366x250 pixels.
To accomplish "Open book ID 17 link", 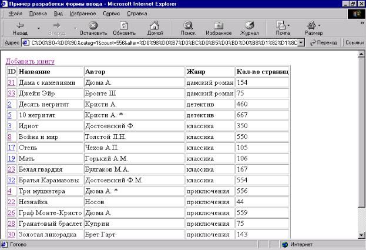I will pos(11,148).
